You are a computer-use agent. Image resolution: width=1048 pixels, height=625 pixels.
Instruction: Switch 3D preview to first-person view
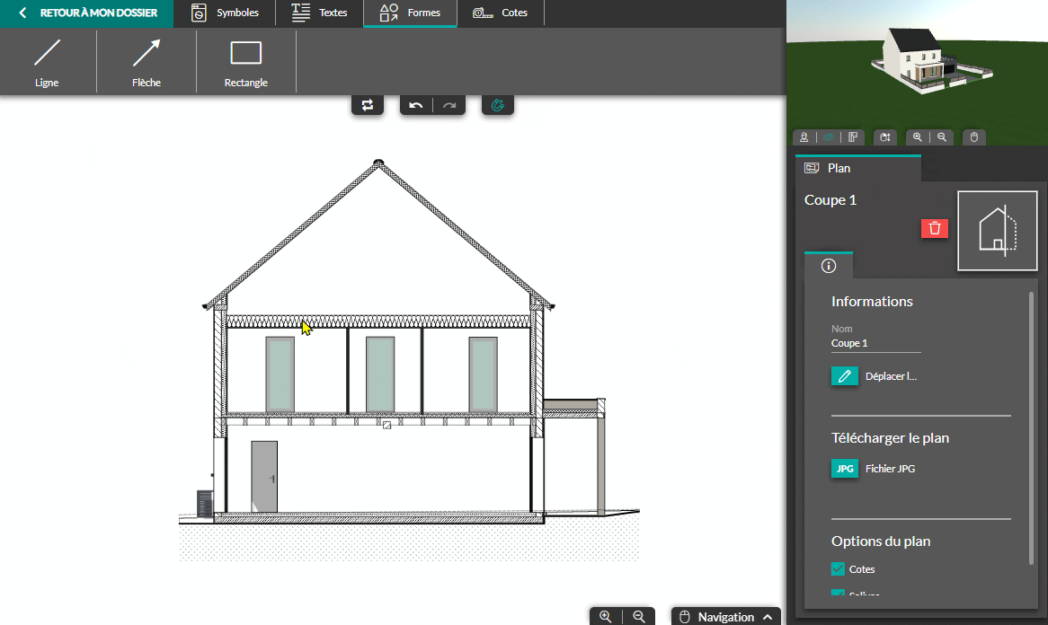804,137
